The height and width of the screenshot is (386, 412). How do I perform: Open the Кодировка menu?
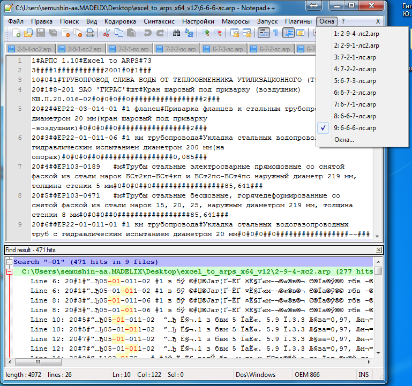[120, 21]
